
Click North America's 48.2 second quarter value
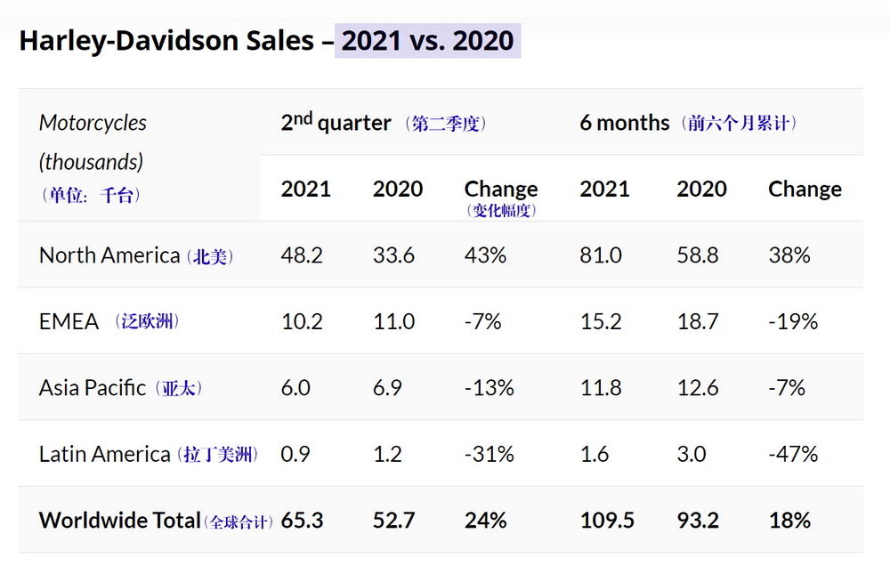click(x=302, y=255)
